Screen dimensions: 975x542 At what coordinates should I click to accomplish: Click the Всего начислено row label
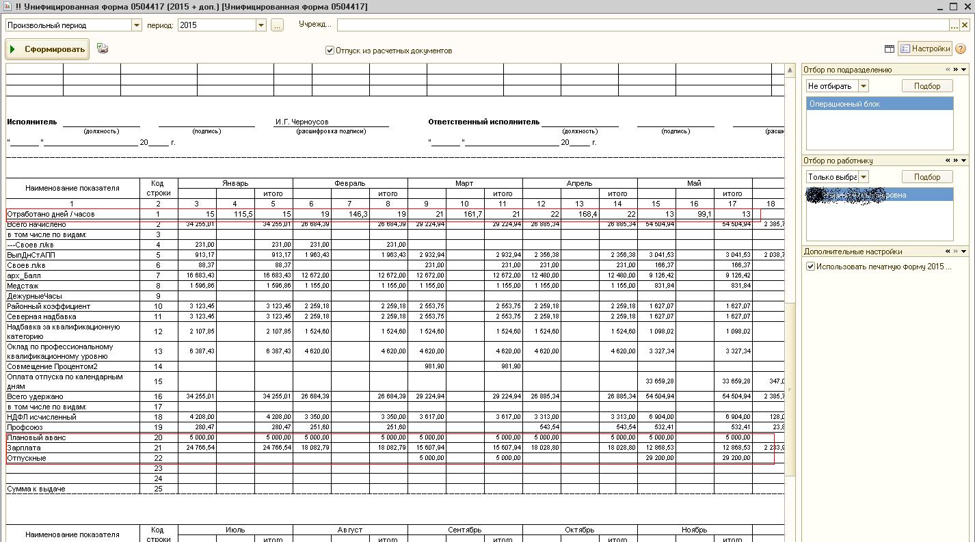[x=36, y=224]
